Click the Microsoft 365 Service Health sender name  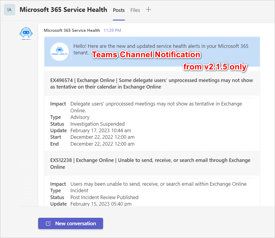tap(72, 30)
